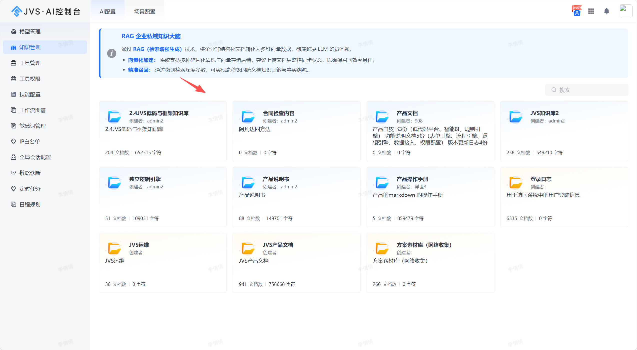The image size is (637, 350).
Task: Click the 技能配置 sidebar icon
Action: [13, 94]
